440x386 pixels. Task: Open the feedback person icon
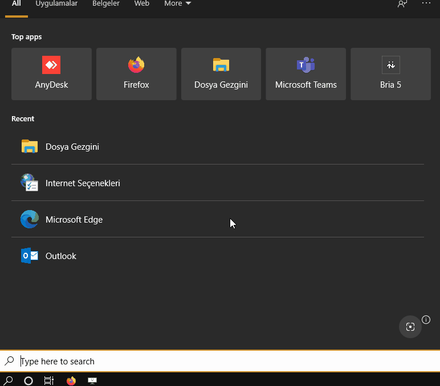tap(402, 3)
